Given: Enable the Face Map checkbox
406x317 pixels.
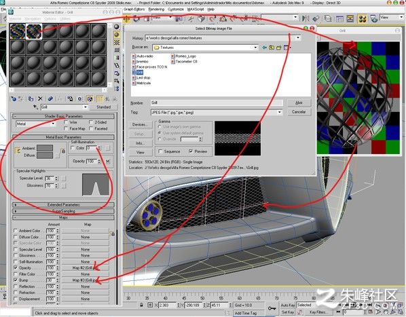Looking at the screenshot, I should (66, 128).
